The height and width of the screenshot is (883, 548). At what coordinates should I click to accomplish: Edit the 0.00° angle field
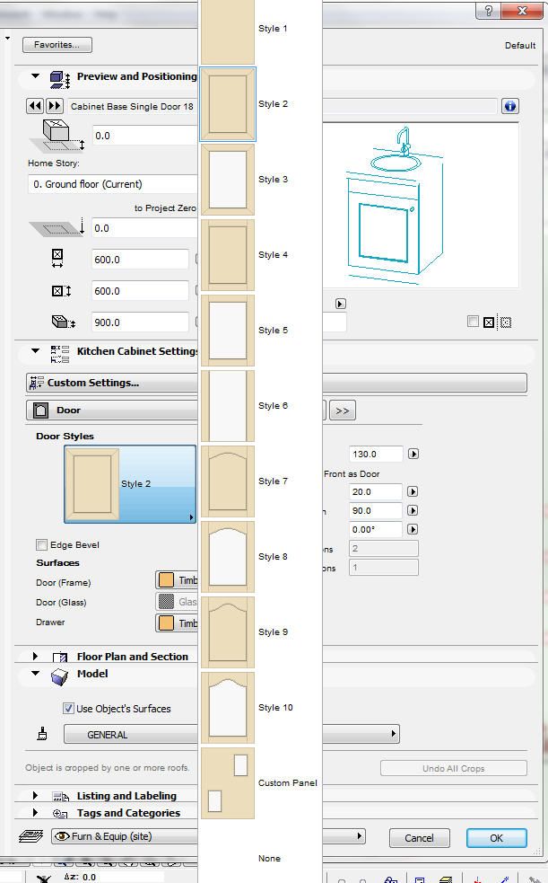[376, 529]
